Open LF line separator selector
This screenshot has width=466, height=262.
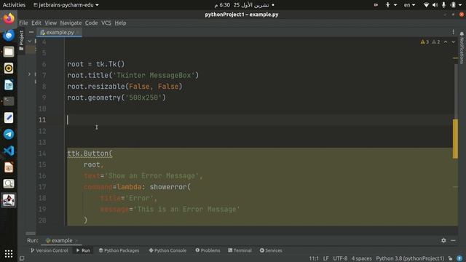(325, 258)
